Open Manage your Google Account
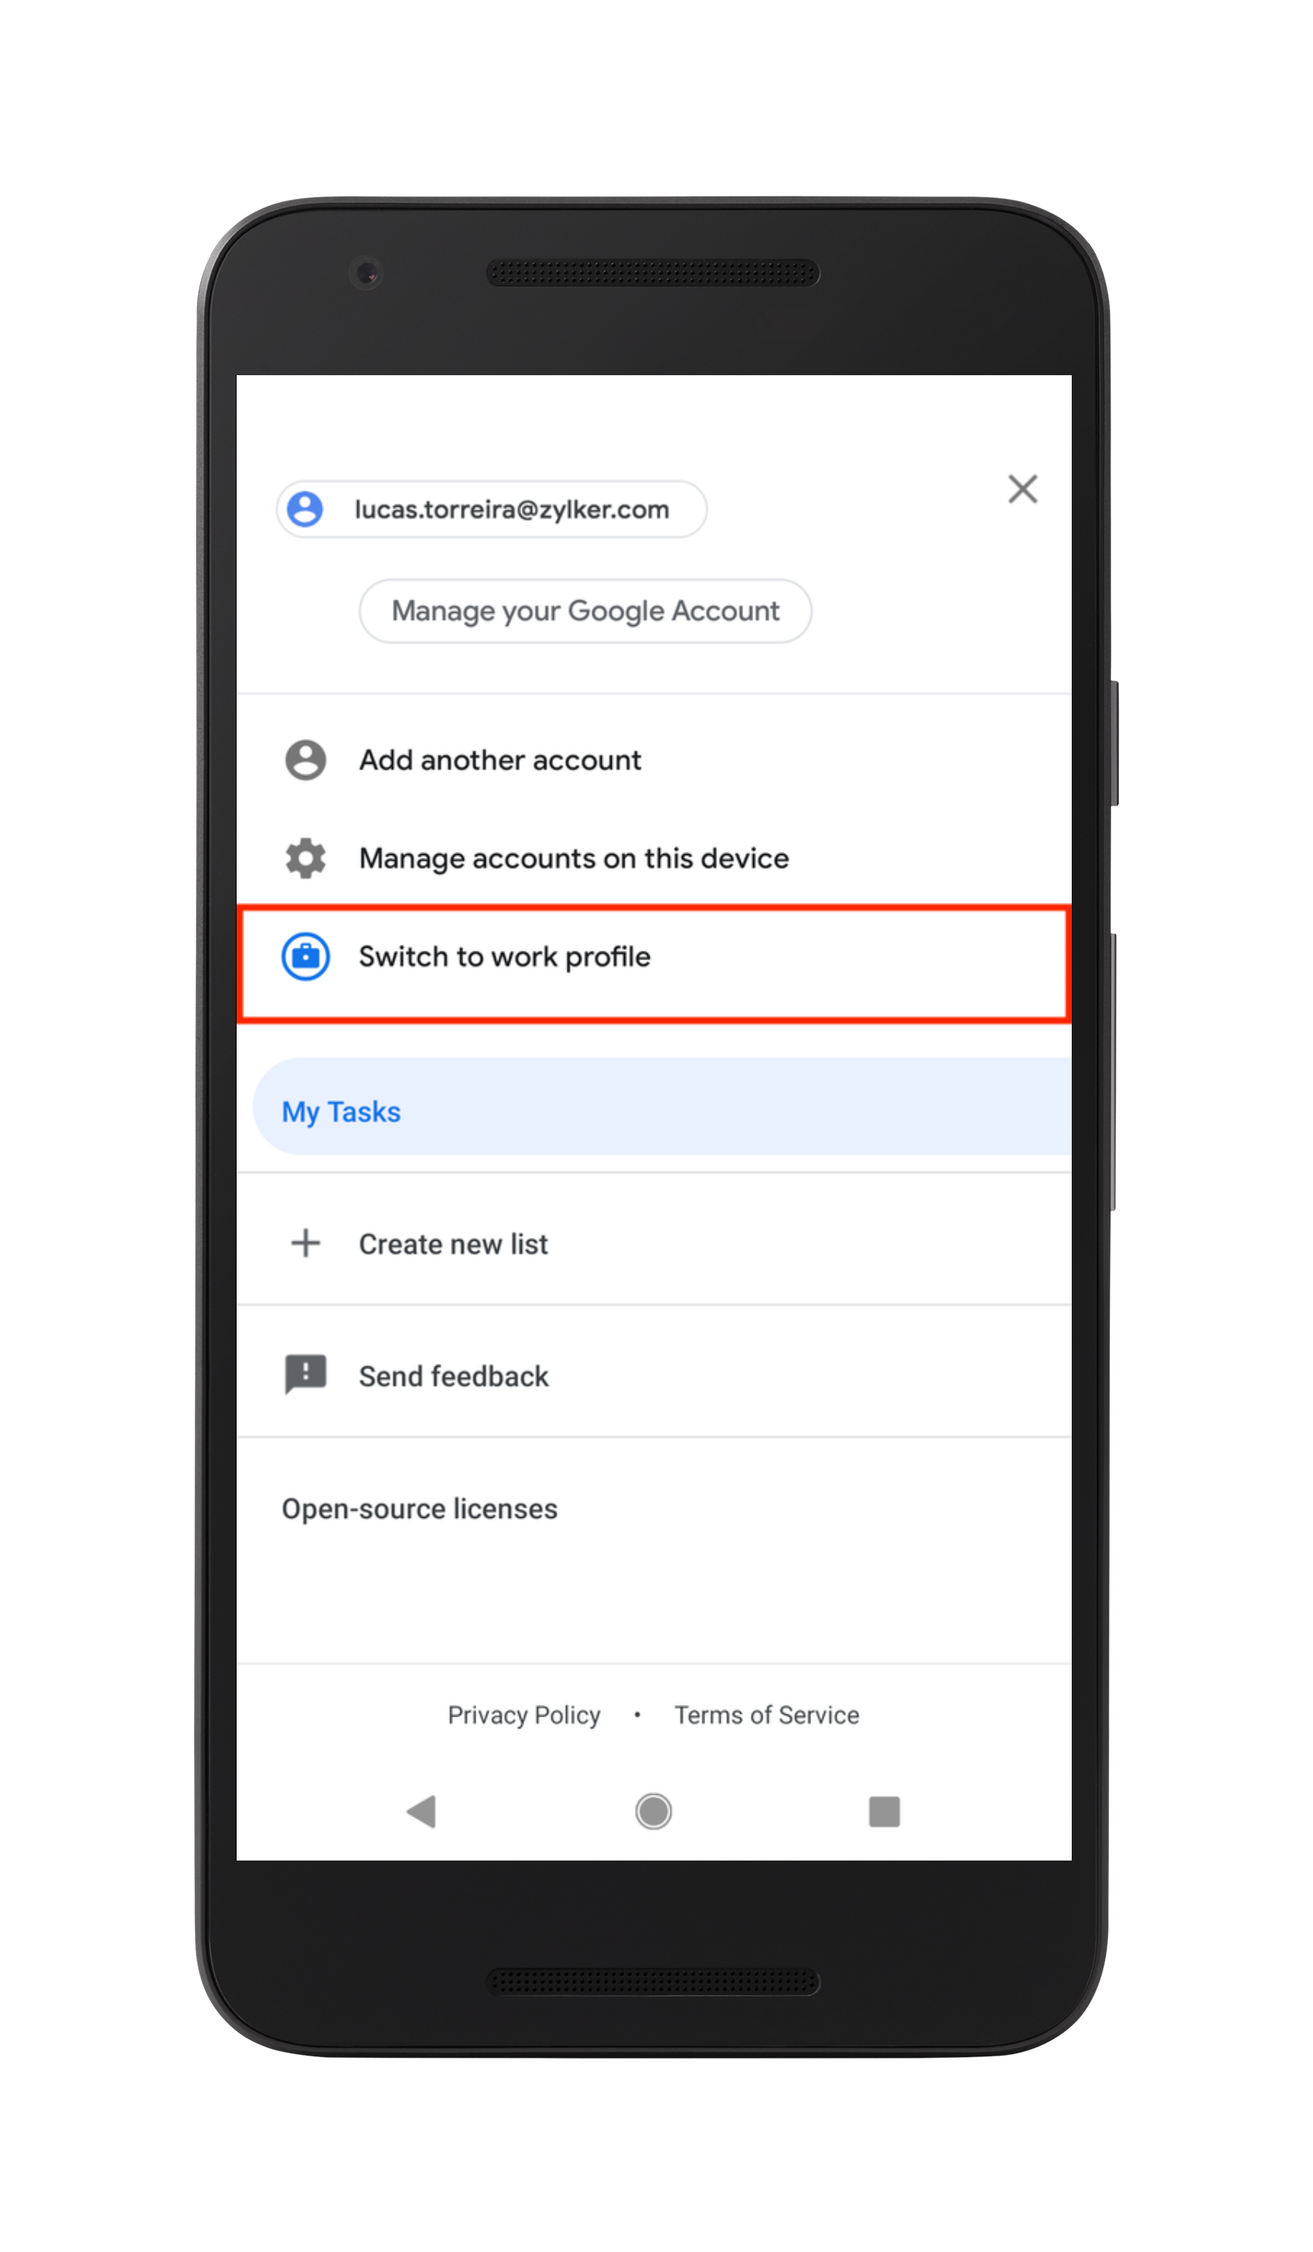This screenshot has width=1313, height=2252. [x=586, y=611]
